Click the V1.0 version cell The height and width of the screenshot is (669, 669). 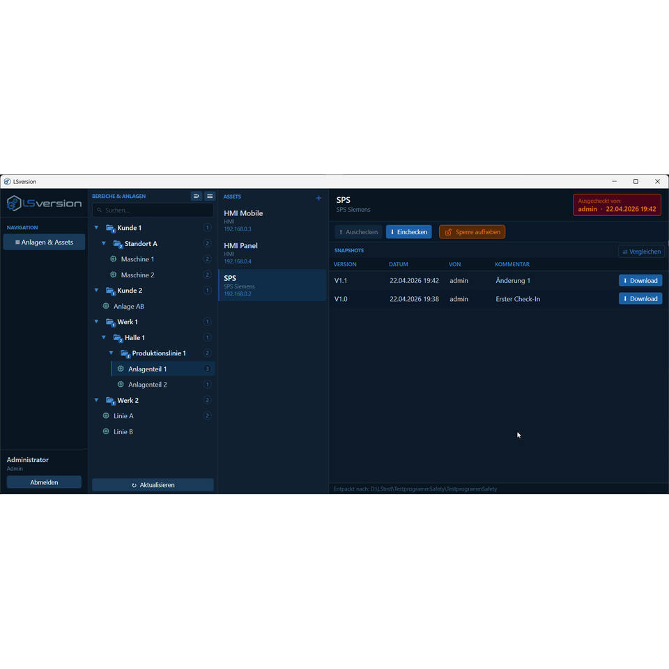point(341,299)
